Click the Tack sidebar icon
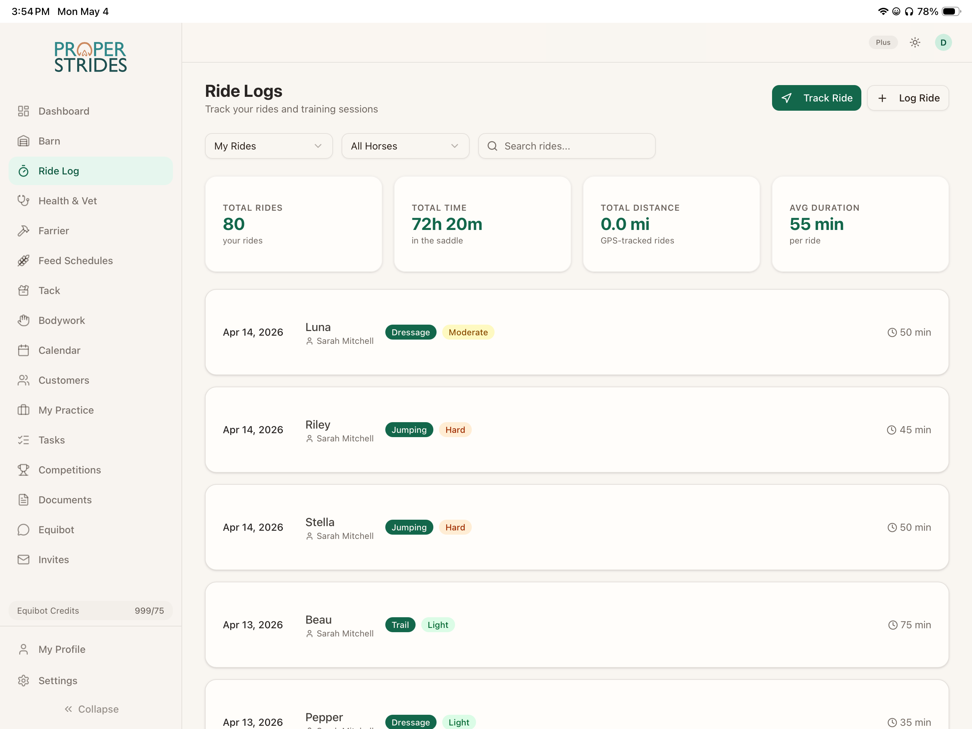 [x=23, y=290]
